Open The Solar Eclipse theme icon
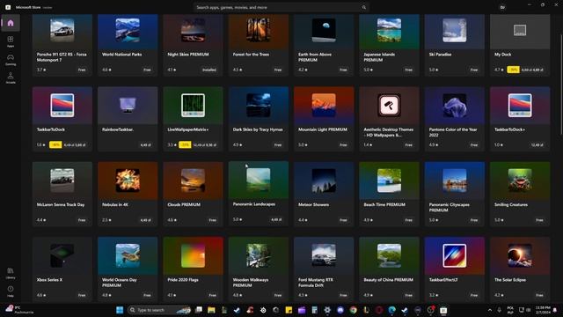The width and height of the screenshot is (563, 317). tap(520, 255)
